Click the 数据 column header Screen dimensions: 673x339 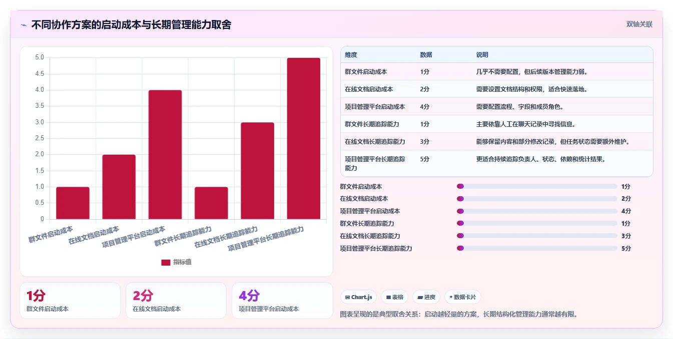[x=426, y=55]
